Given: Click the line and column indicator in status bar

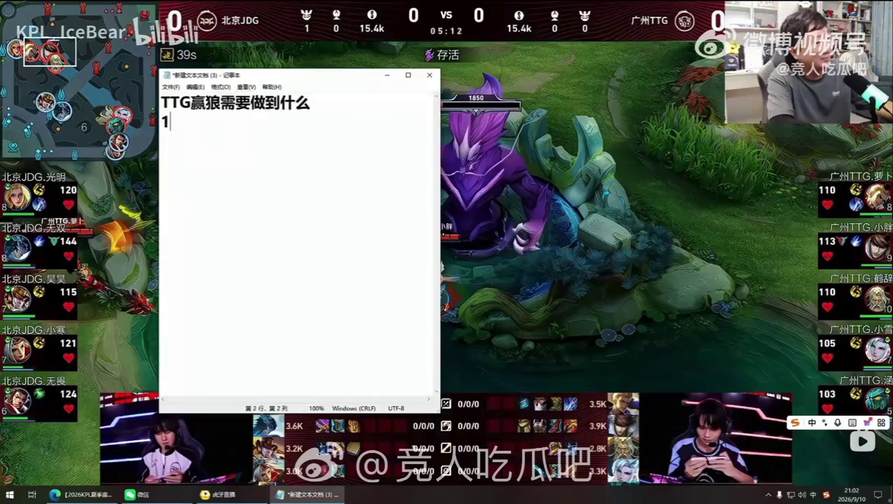Looking at the screenshot, I should tap(266, 408).
